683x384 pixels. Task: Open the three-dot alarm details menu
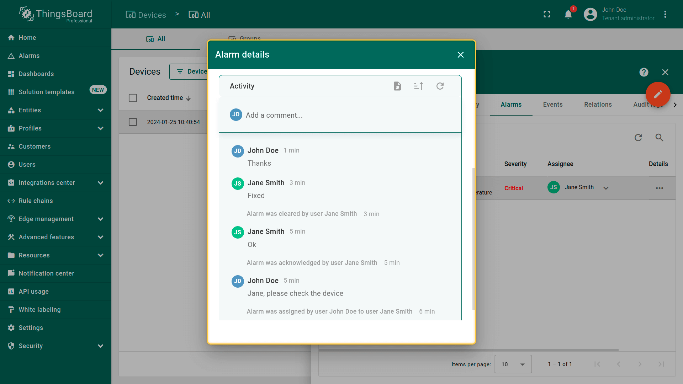pos(659,188)
